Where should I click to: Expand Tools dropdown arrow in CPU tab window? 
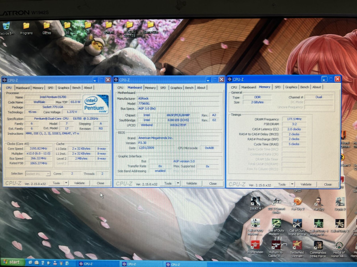tap(66, 183)
